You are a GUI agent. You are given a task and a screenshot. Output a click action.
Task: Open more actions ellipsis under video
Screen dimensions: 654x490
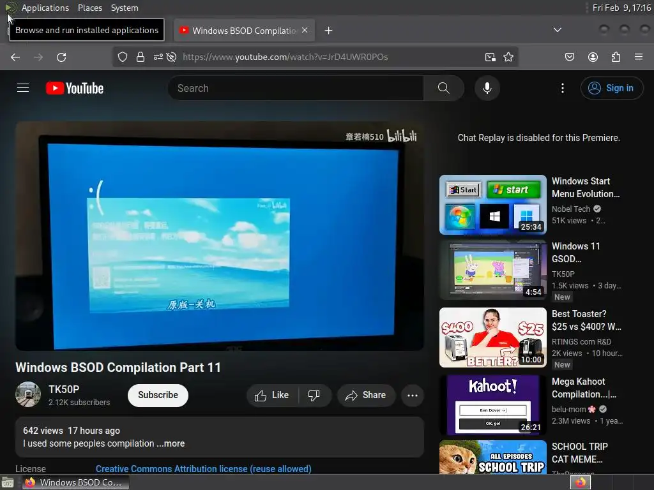click(x=413, y=396)
